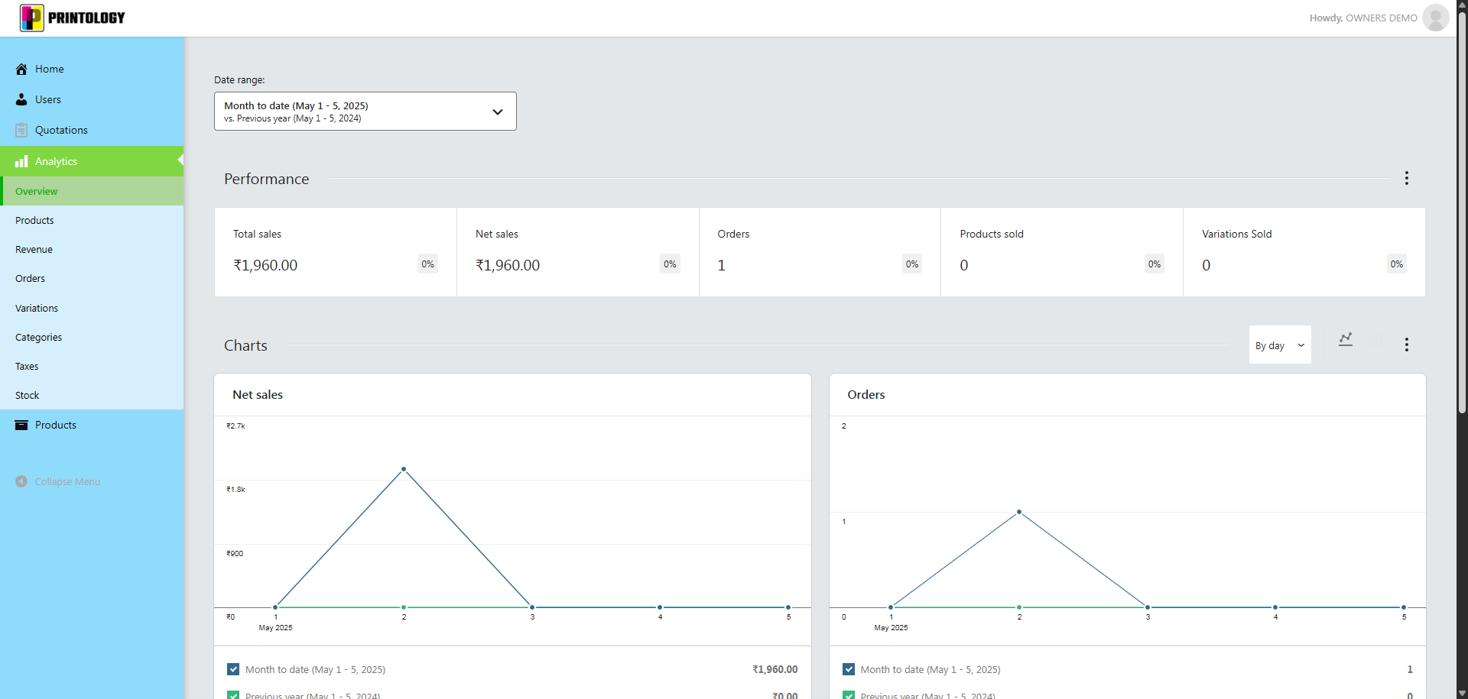
Task: Click the Howdy, OWNERS DEMO greeting
Action: 1363,18
